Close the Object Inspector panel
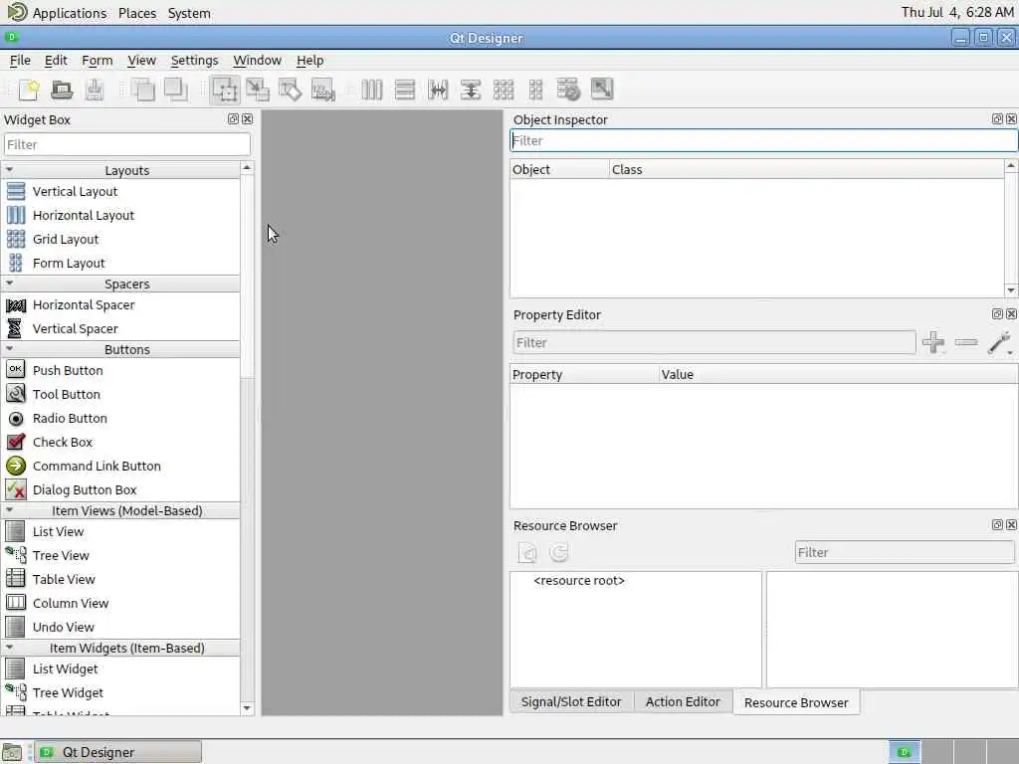Image resolution: width=1019 pixels, height=764 pixels. click(1011, 119)
